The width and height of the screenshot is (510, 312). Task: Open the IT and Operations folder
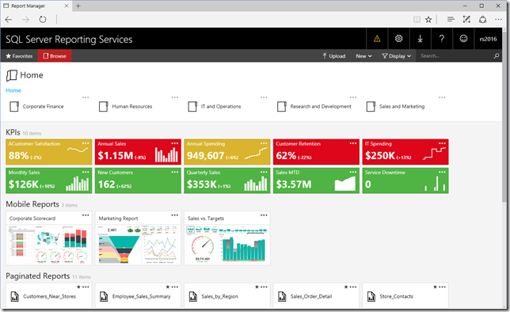pyautogui.click(x=215, y=106)
